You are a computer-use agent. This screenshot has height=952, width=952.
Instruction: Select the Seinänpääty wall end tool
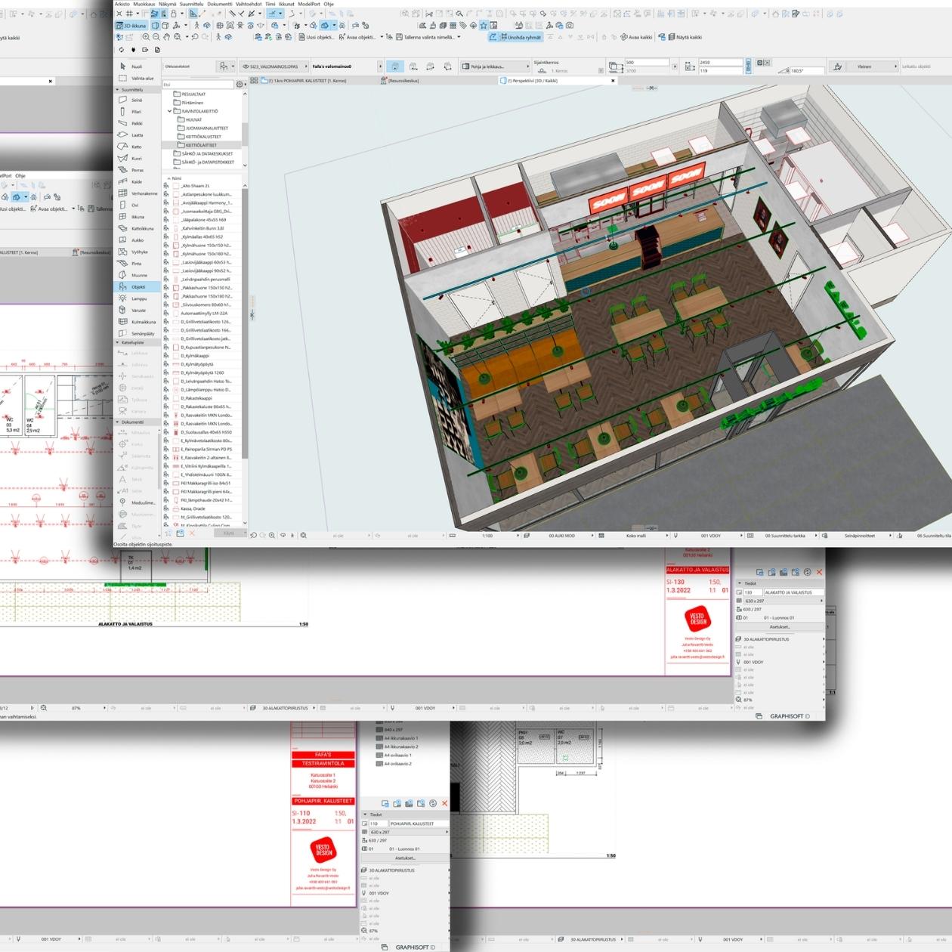tap(137, 333)
